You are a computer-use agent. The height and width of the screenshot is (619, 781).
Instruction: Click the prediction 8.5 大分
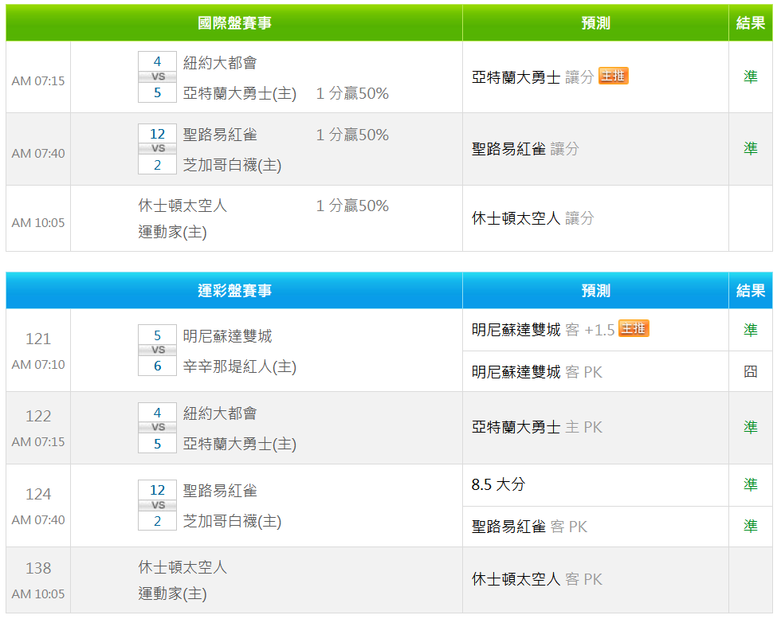[499, 484]
